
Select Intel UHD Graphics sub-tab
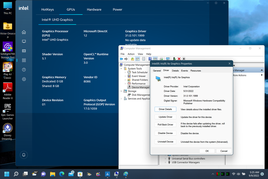coord(57,20)
